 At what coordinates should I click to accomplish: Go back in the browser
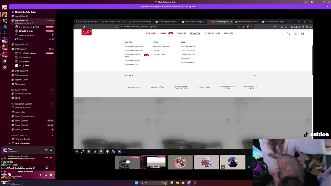tap(76, 27)
